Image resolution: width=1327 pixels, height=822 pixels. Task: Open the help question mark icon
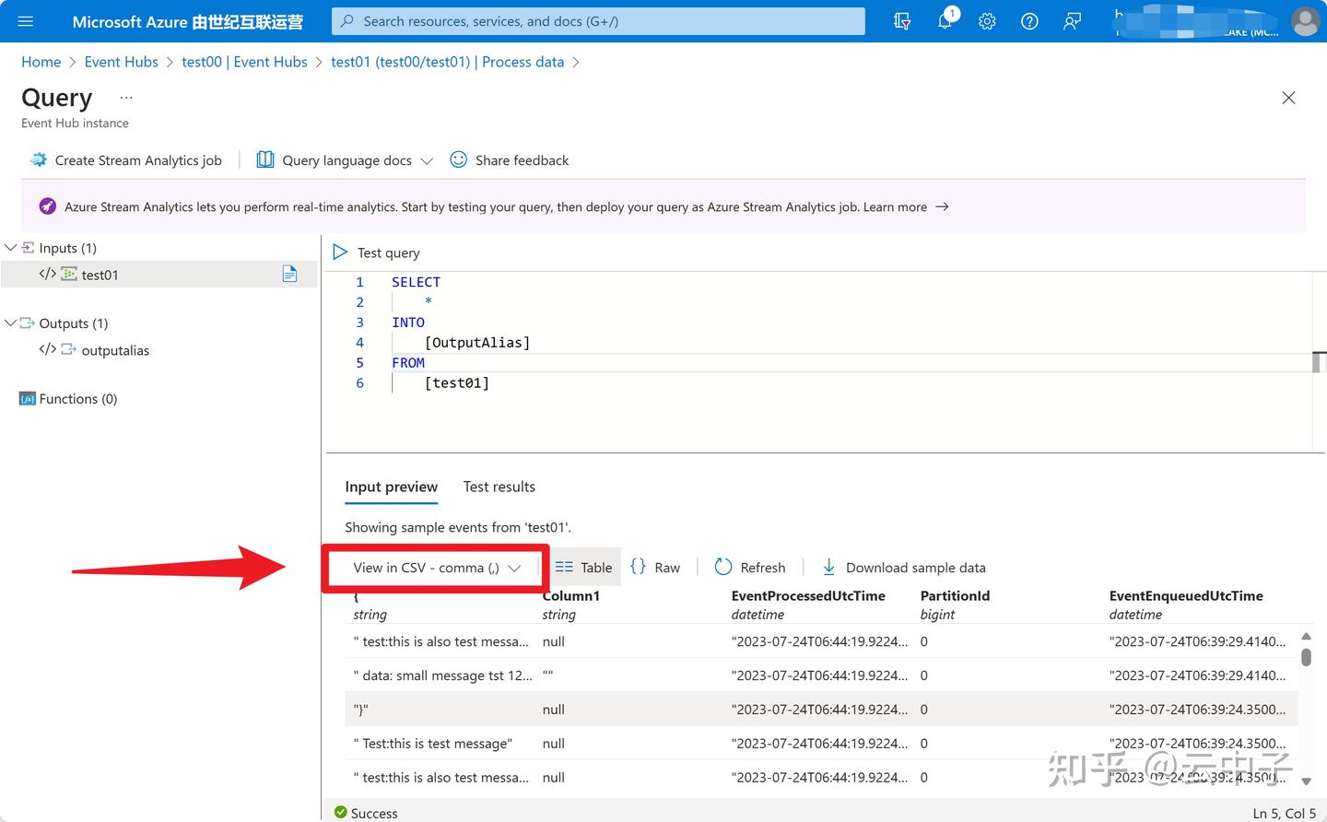(x=1029, y=20)
